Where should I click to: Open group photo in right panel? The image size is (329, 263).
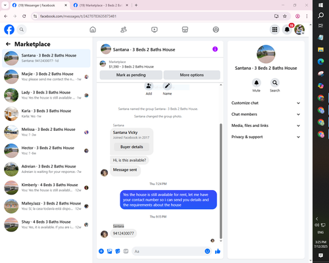click(x=266, y=54)
